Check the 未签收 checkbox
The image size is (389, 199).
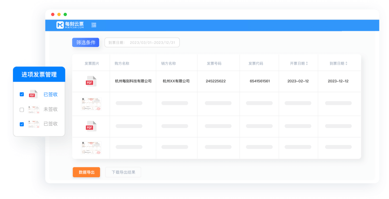[x=22, y=110]
